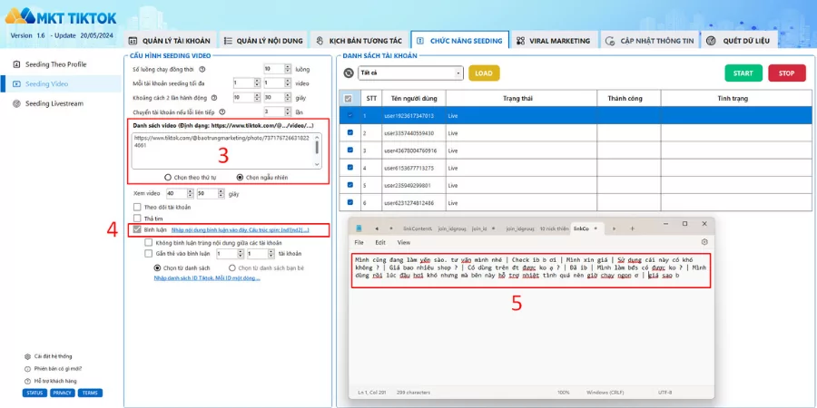The height and width of the screenshot is (408, 817).
Task: Enable the Thả tim checkbox
Action: click(x=138, y=219)
